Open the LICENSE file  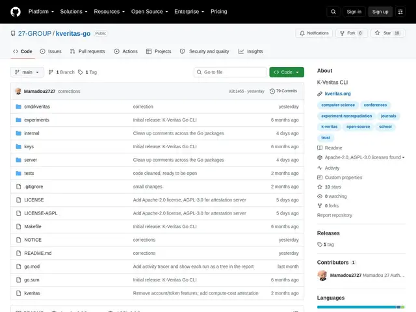pyautogui.click(x=34, y=200)
